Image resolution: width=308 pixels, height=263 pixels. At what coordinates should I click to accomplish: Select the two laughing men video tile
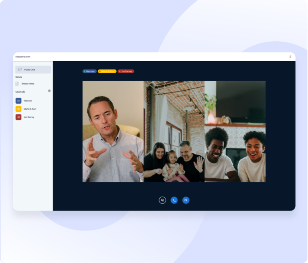pyautogui.click(x=235, y=131)
